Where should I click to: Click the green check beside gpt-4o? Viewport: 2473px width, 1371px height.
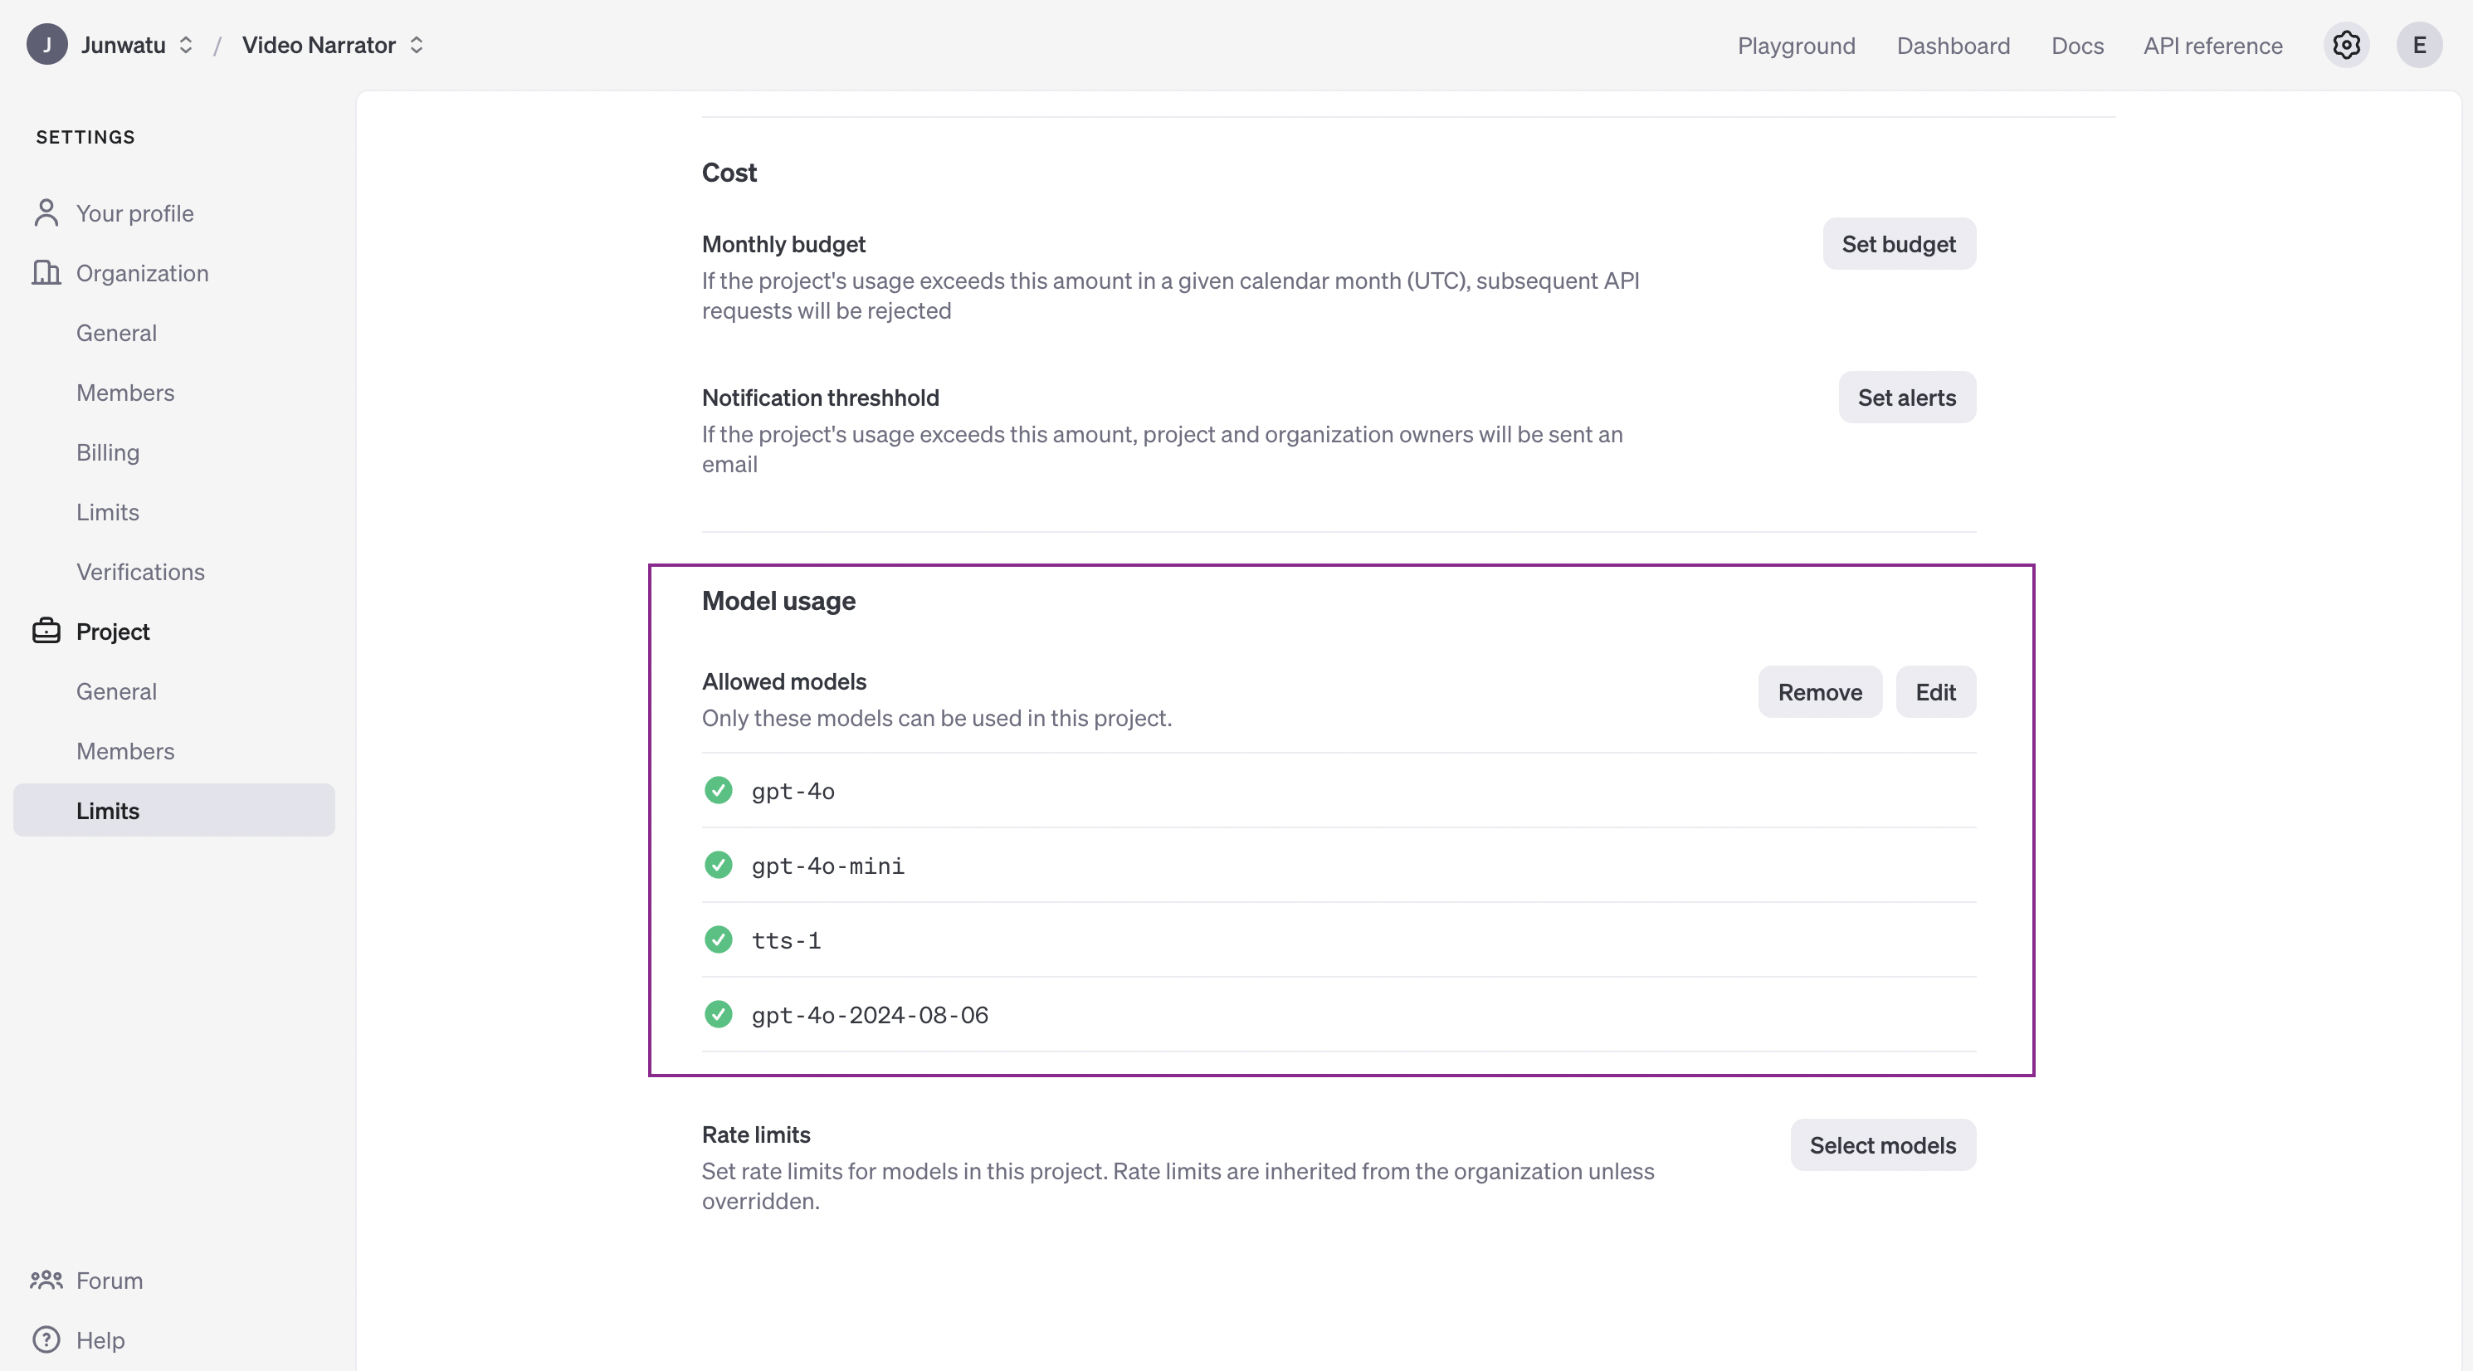pos(718,790)
